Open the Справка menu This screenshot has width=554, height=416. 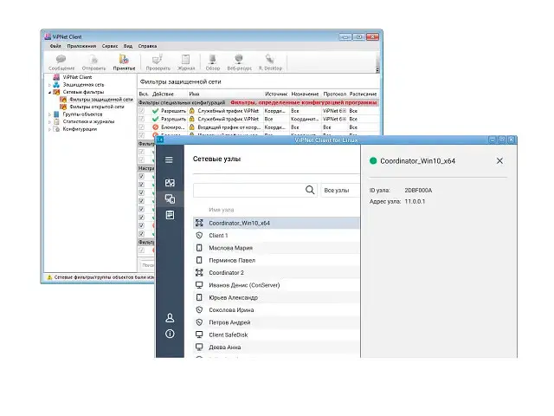(x=147, y=45)
